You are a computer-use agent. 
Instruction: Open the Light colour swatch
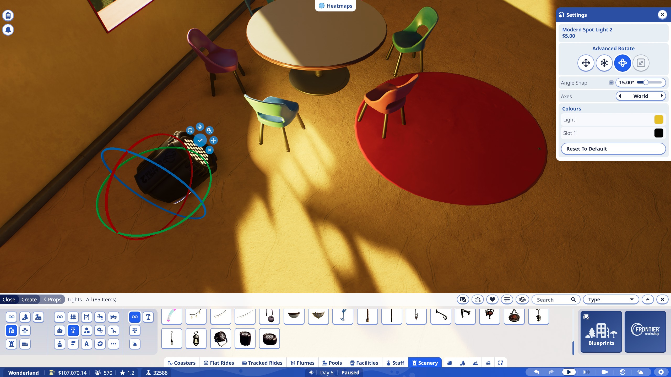pos(659,120)
